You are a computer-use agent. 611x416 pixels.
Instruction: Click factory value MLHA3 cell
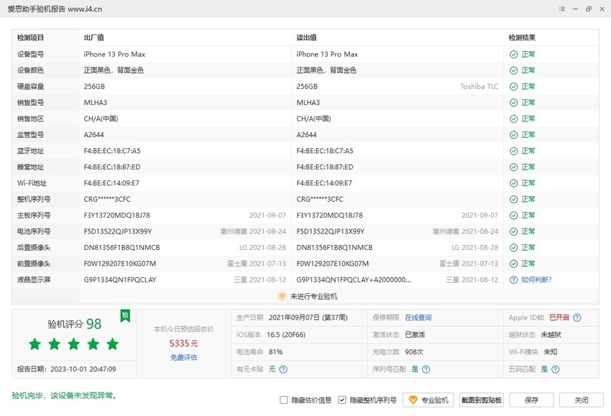click(96, 103)
